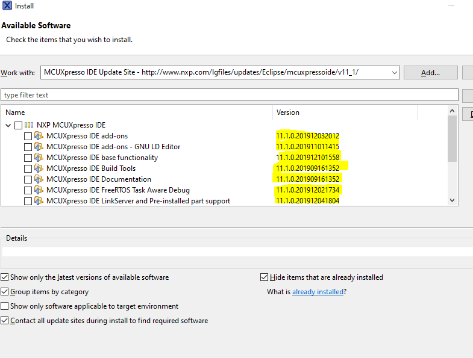473x358 pixels.
Task: Open the already installed link
Action: (x=318, y=292)
